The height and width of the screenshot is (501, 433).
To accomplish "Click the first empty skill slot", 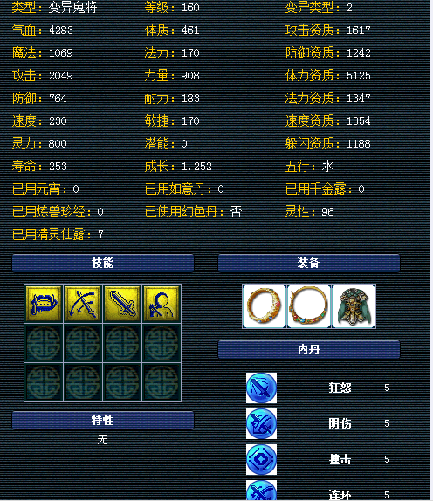I will coord(44,343).
